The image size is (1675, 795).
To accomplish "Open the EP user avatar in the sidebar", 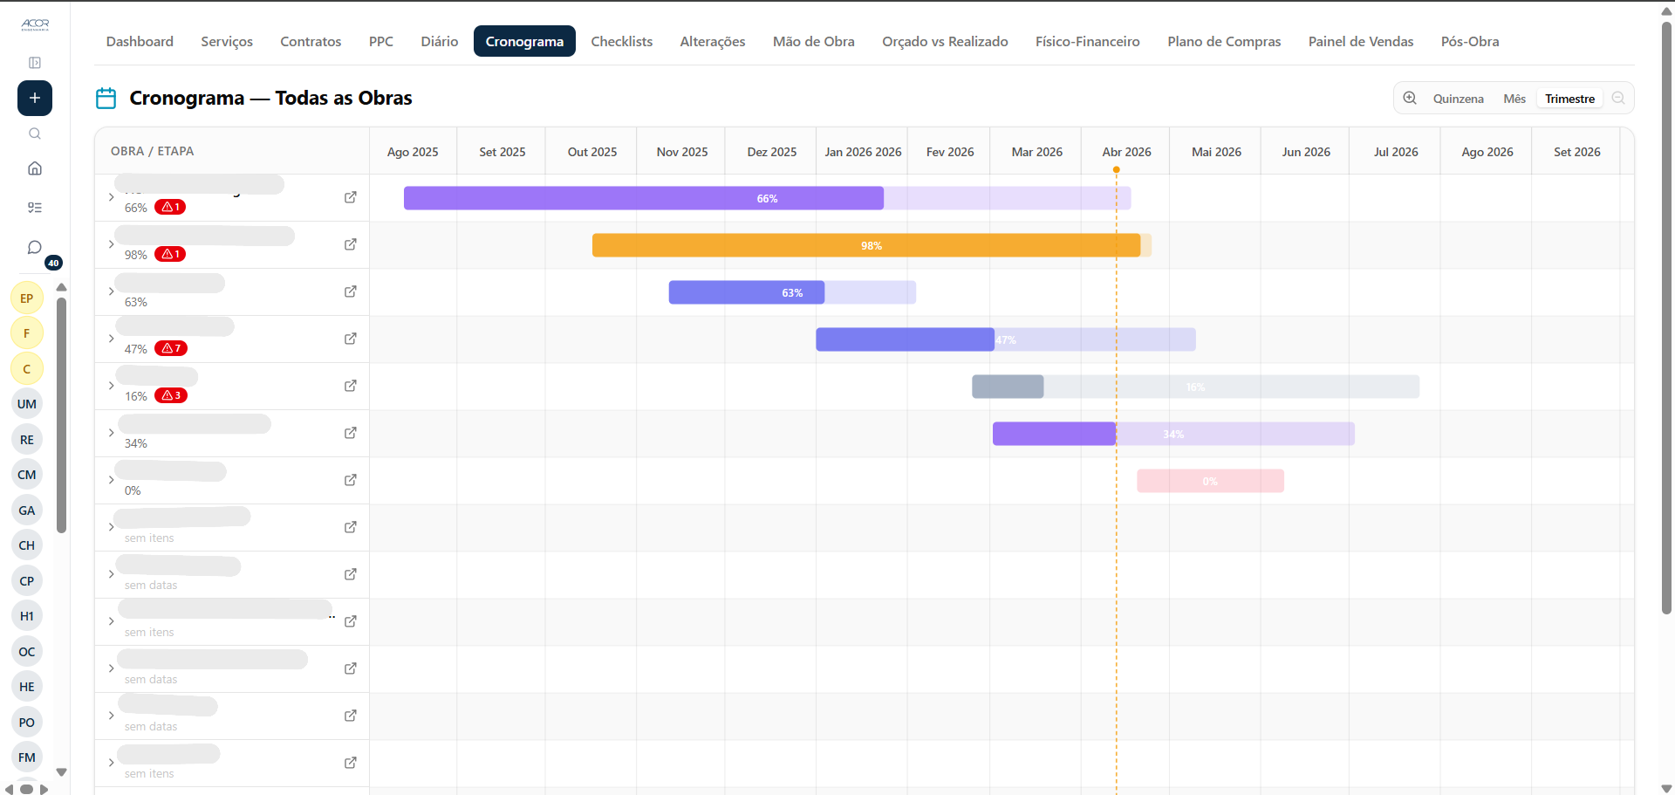I will coord(26,298).
